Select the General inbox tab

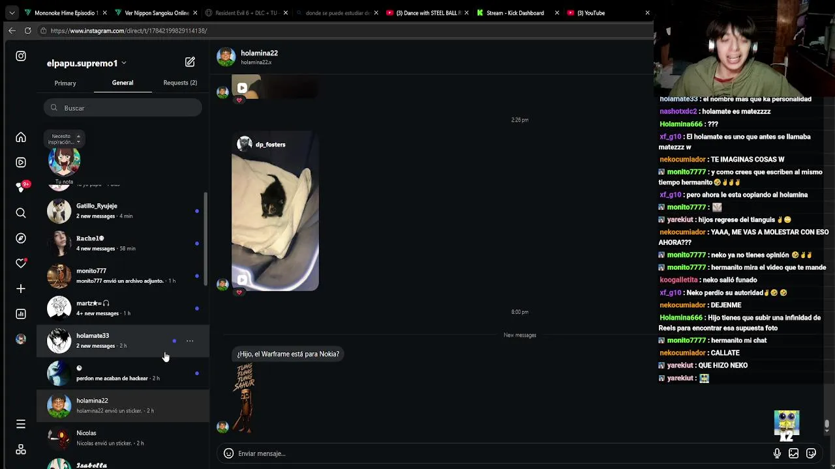point(123,83)
